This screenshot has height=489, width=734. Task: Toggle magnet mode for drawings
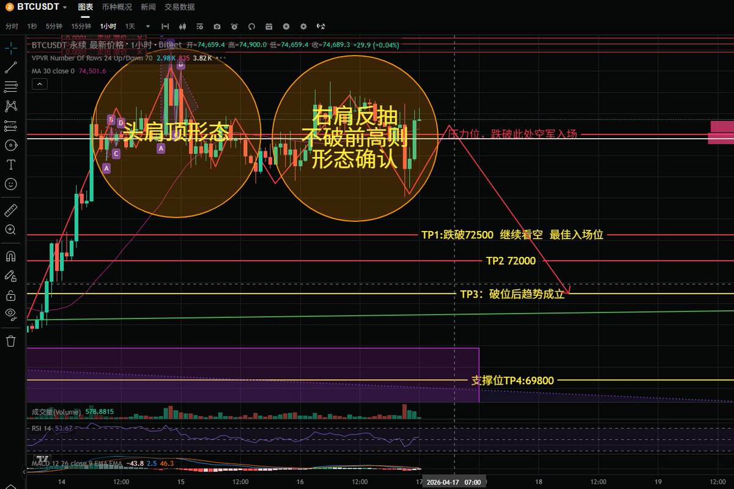point(10,257)
